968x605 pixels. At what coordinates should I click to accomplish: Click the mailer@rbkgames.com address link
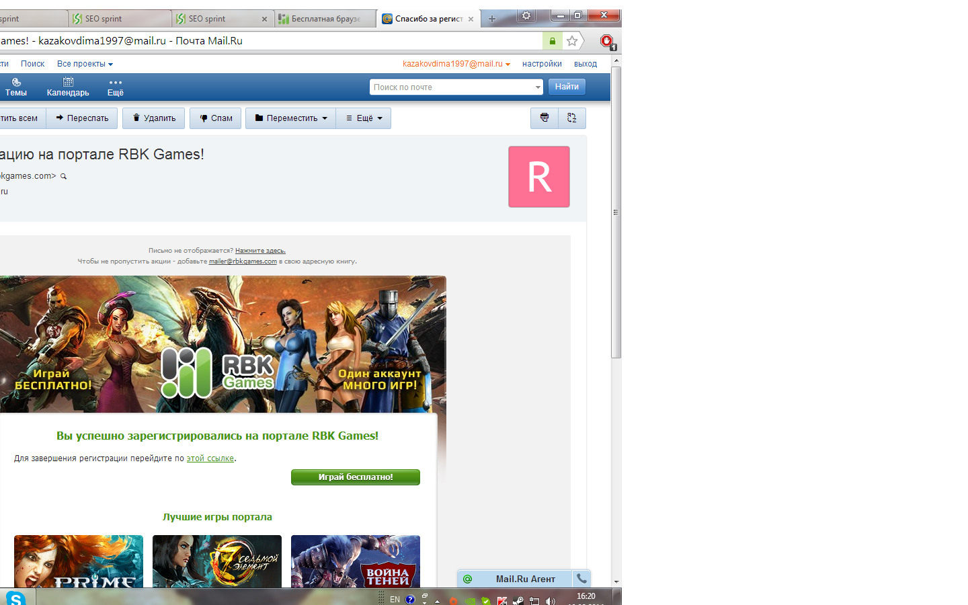(243, 261)
